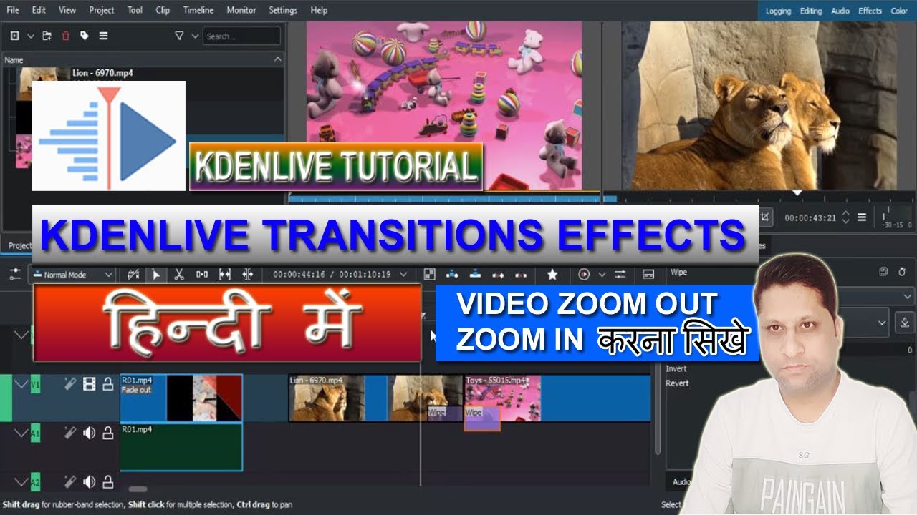This screenshot has height=515, width=917.
Task: Open the bin hamburger options menu
Action: click(103, 36)
